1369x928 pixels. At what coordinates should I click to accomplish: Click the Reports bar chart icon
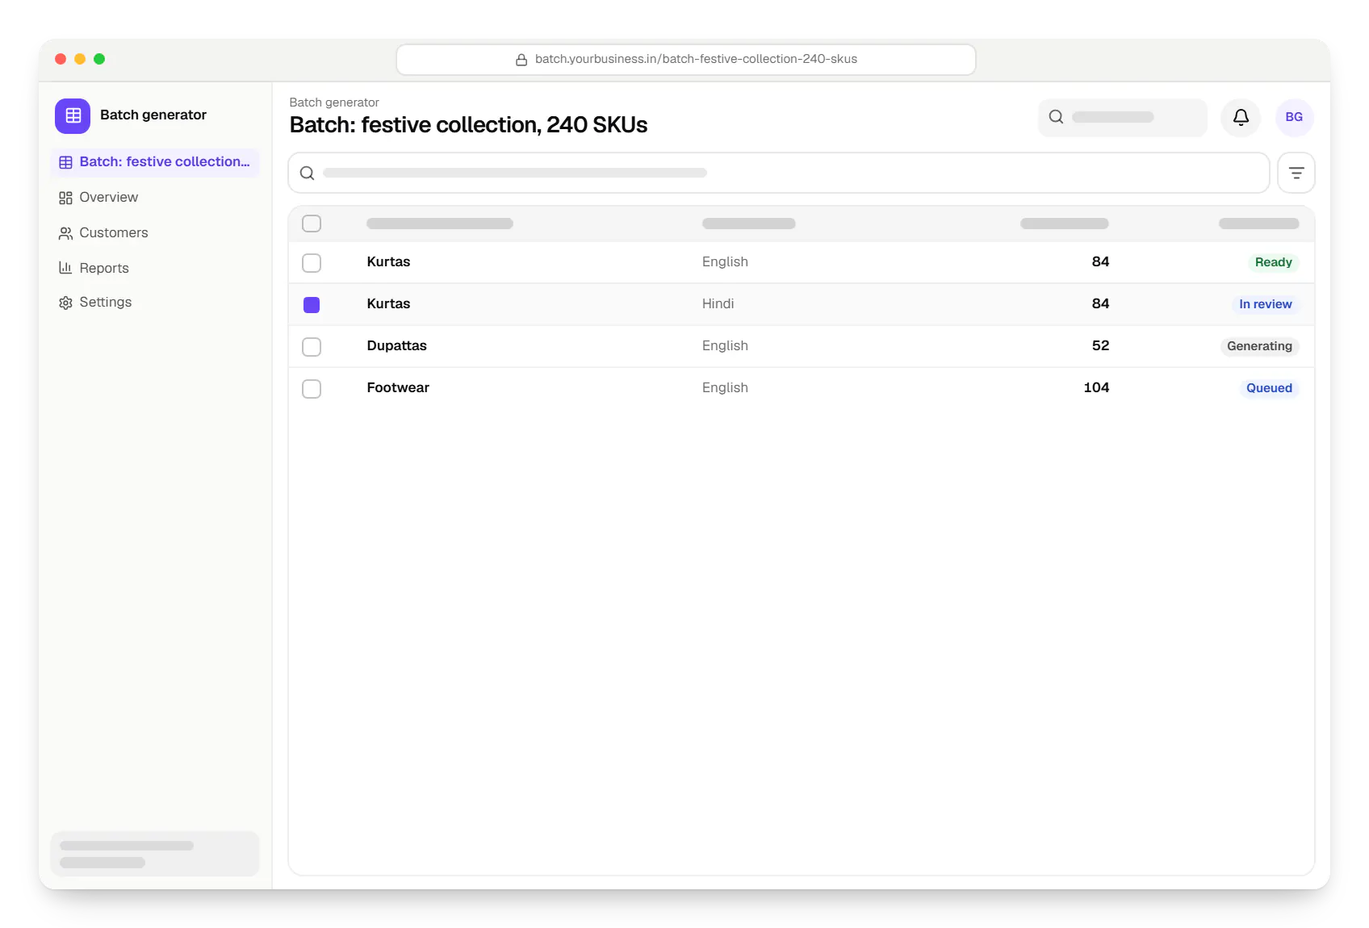[x=65, y=268]
